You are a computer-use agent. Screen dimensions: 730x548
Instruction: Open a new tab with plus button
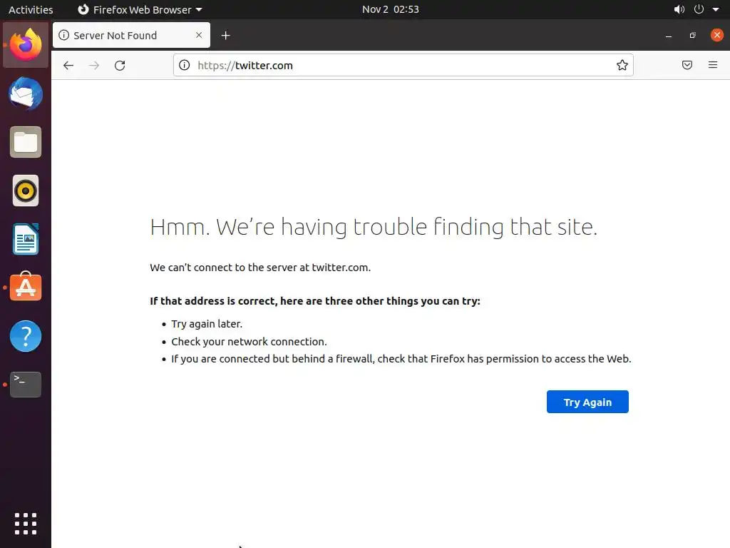coord(226,36)
